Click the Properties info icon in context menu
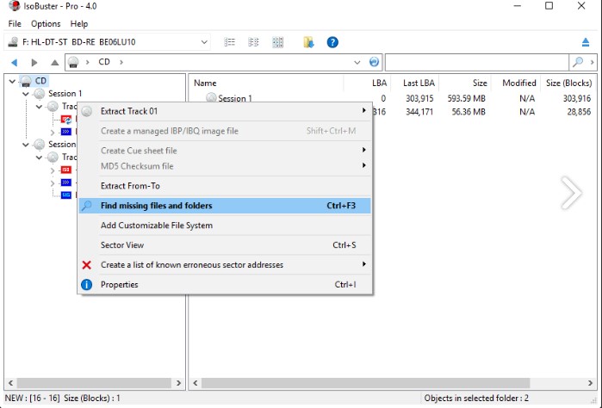This screenshot has height=408, width=602. 87,284
